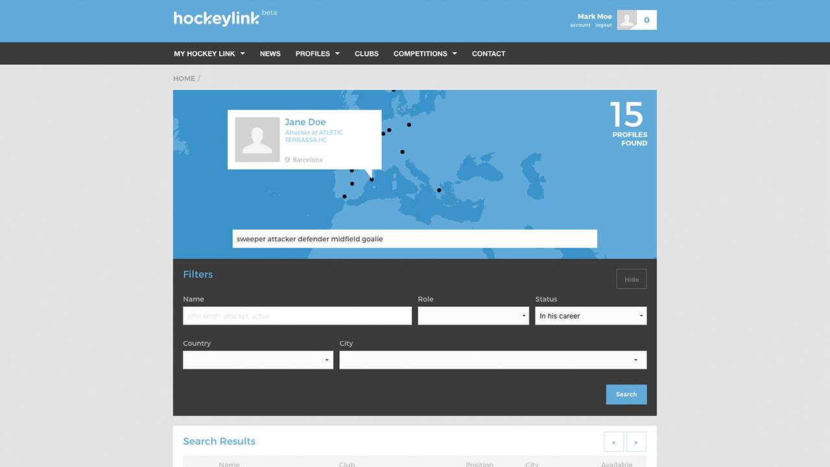Open the Contact page
Screen dimensions: 830x467
[488, 54]
